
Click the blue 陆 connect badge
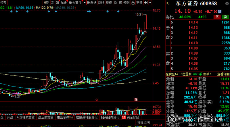220,11
